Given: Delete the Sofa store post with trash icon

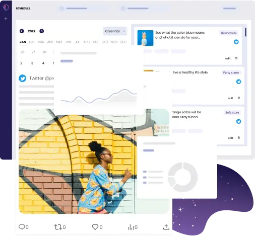Looking at the screenshot, I should click(239, 138).
